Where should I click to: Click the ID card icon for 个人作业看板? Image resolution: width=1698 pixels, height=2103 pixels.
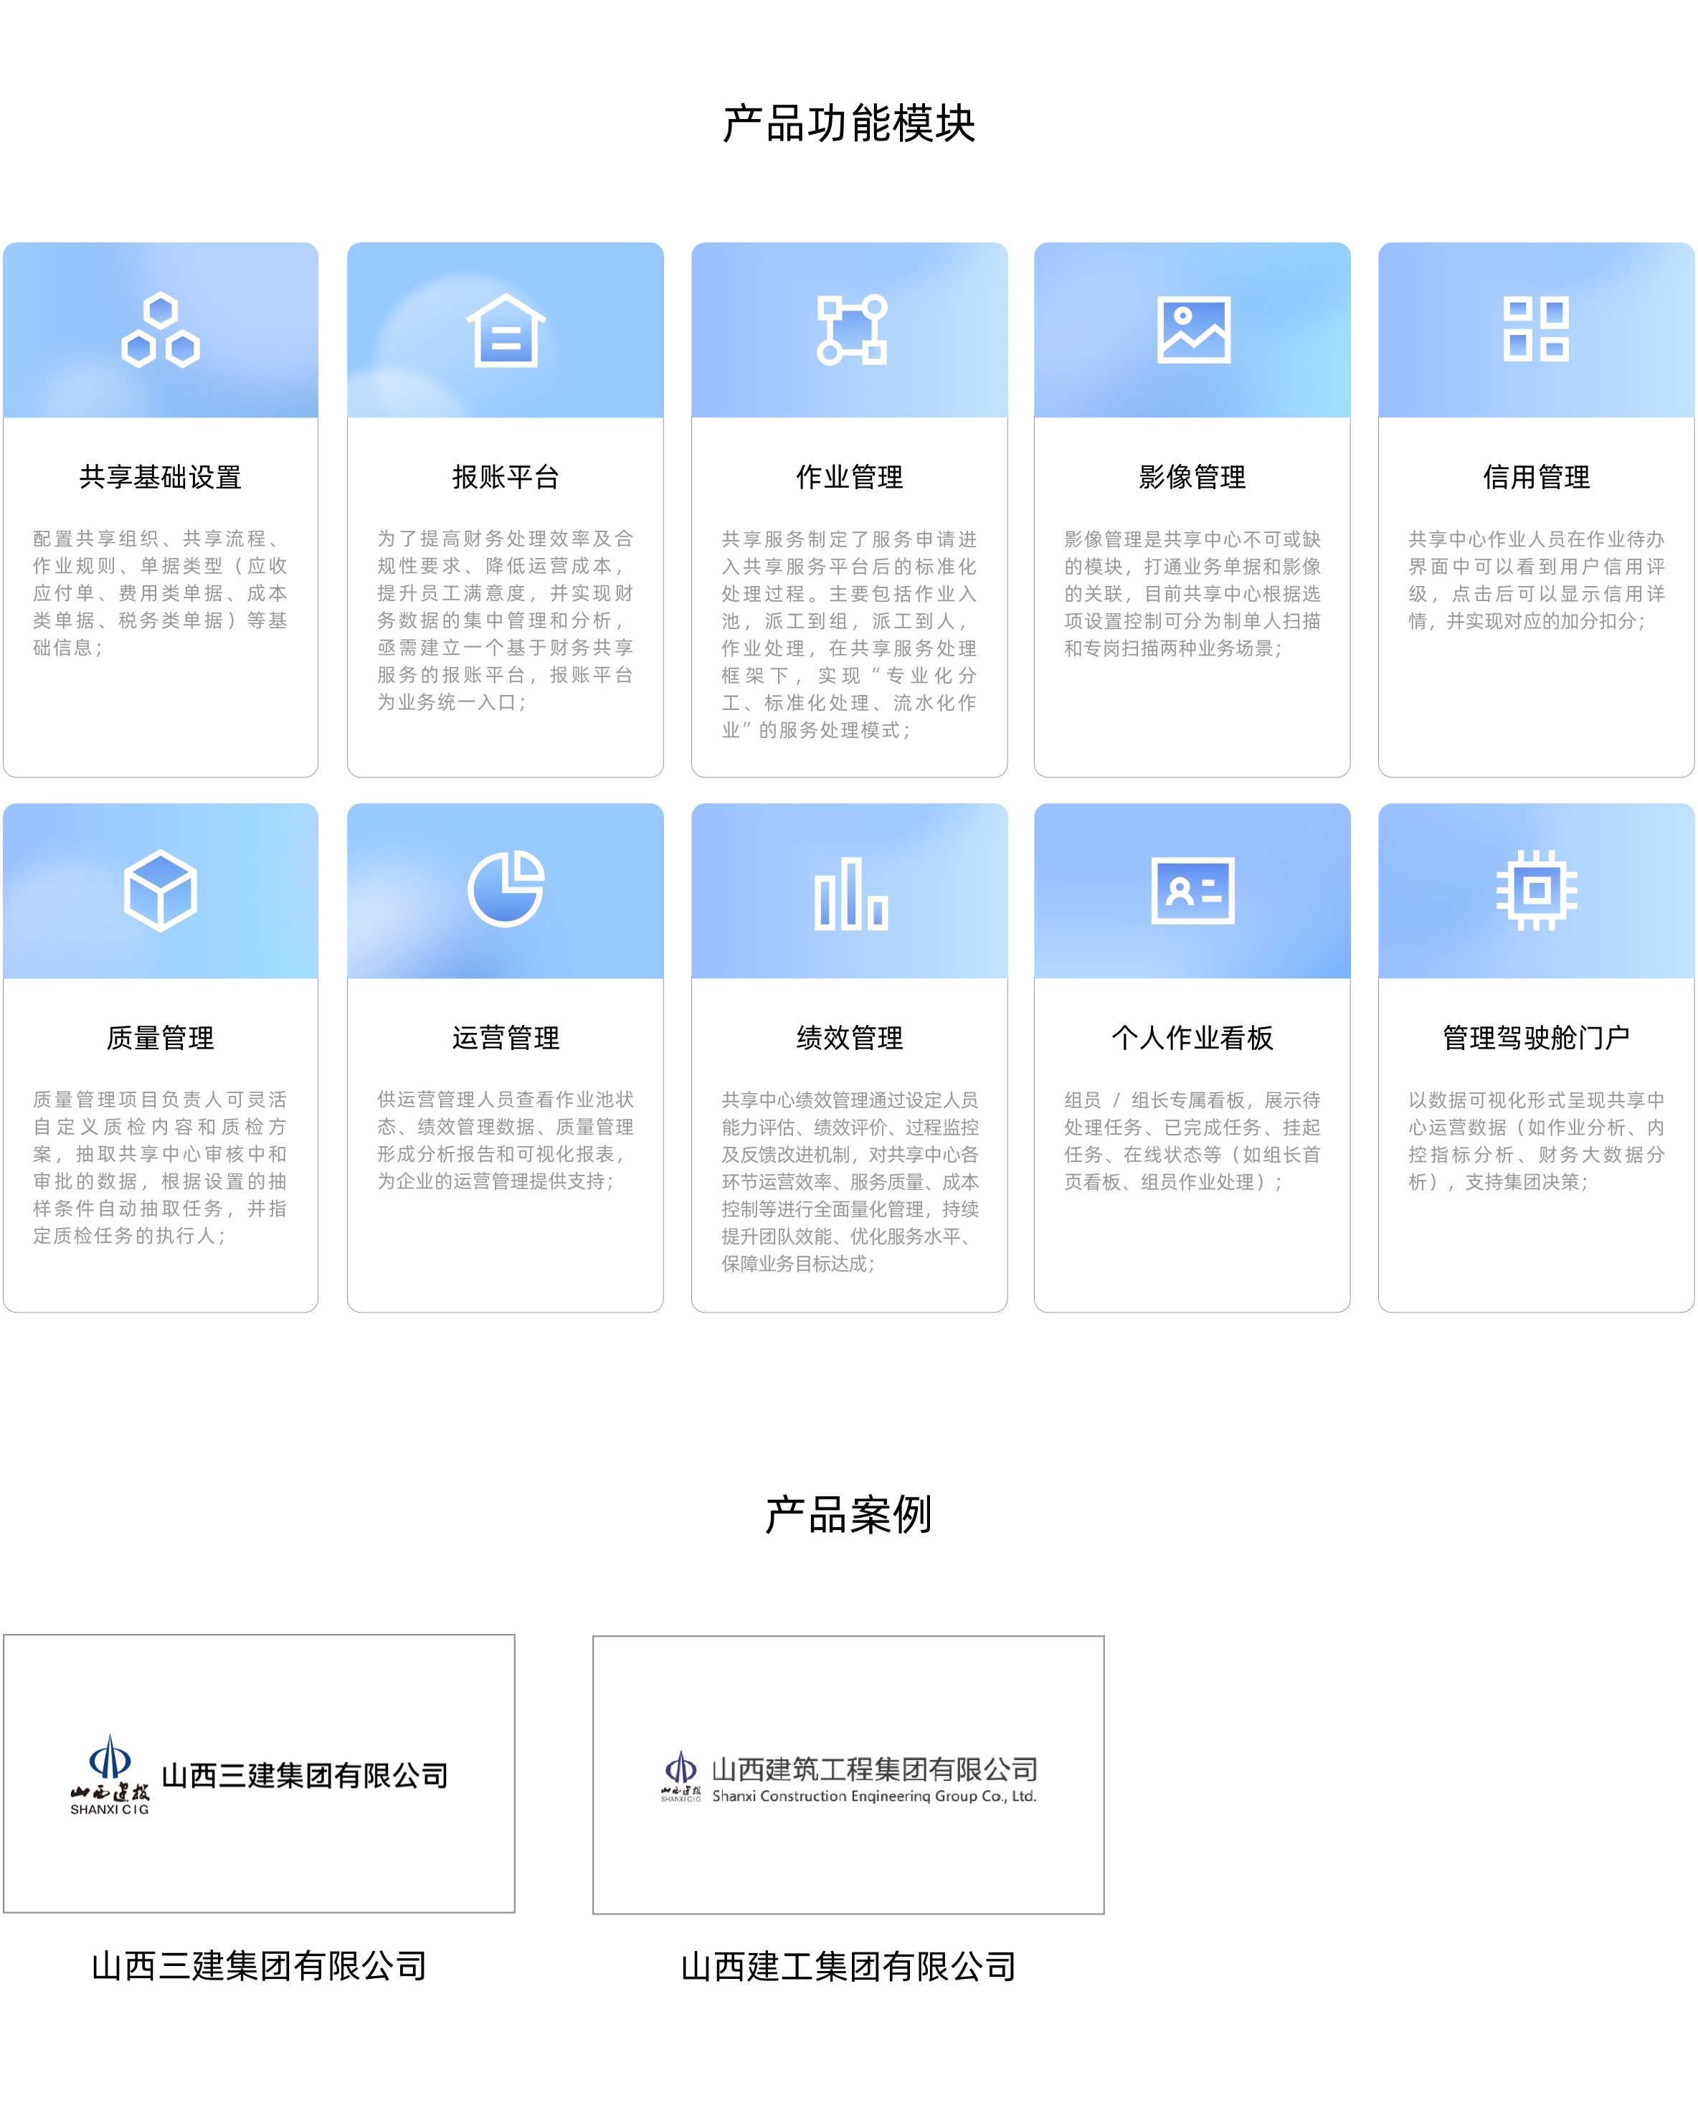1193,890
